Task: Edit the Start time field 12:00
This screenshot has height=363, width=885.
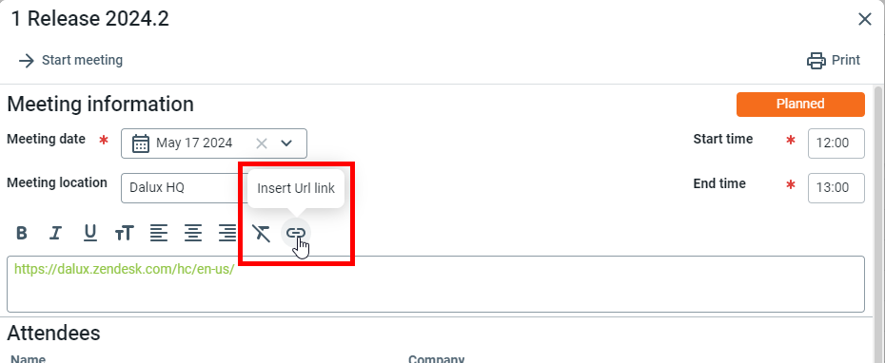Action: (836, 143)
